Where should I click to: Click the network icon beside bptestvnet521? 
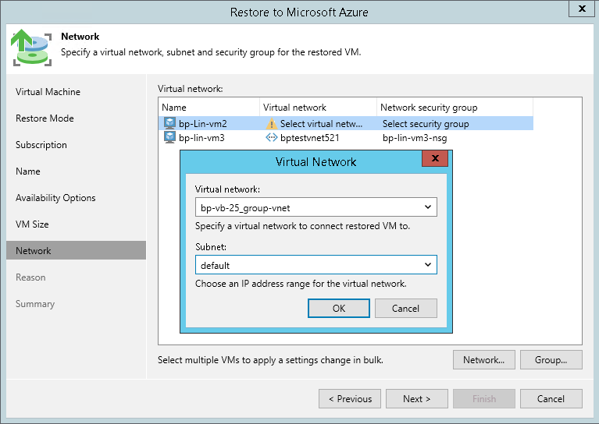click(271, 138)
